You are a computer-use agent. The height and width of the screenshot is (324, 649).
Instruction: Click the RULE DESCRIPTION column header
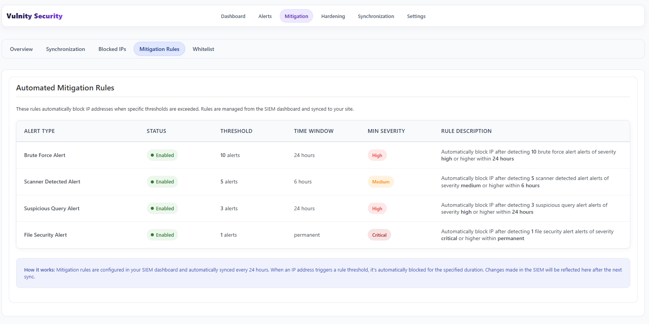[x=466, y=131]
